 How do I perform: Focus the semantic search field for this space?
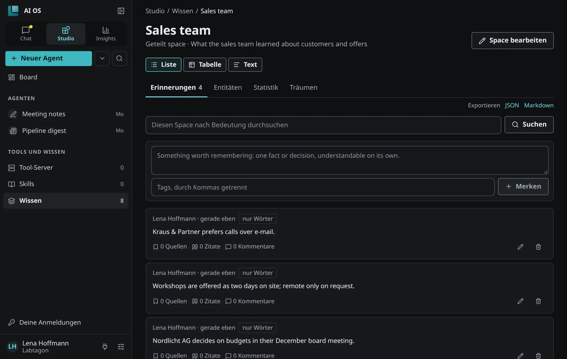pyautogui.click(x=323, y=125)
